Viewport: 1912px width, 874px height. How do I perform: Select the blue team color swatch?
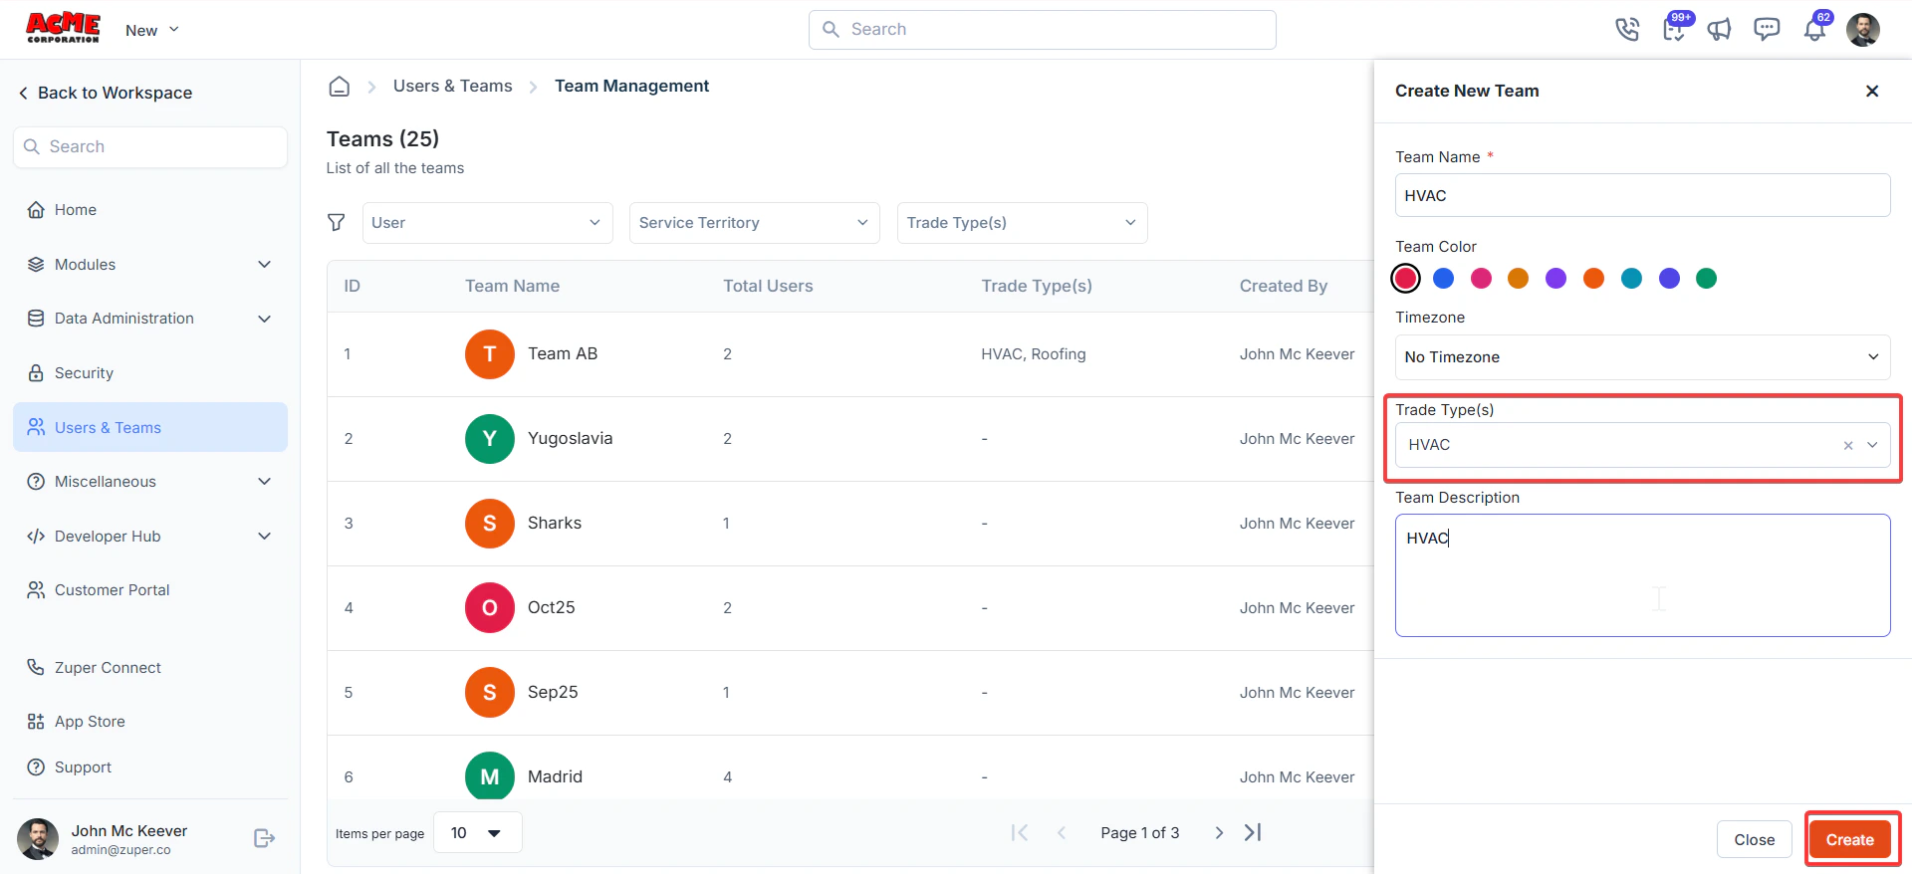1444,279
